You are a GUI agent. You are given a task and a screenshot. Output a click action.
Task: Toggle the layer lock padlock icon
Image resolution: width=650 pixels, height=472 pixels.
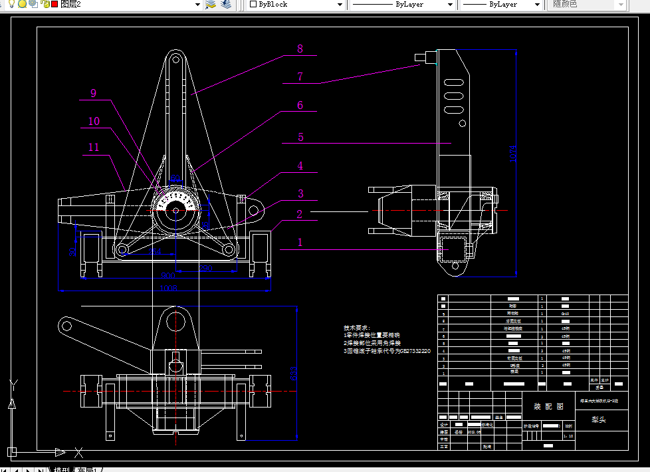pos(45,4)
